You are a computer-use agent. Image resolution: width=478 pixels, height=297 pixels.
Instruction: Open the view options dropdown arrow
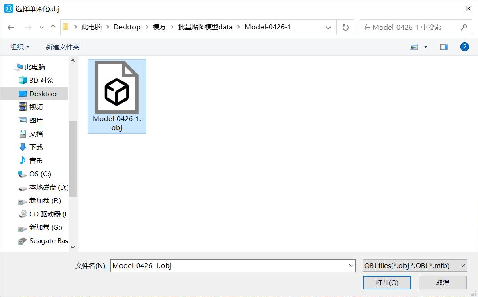(x=425, y=47)
